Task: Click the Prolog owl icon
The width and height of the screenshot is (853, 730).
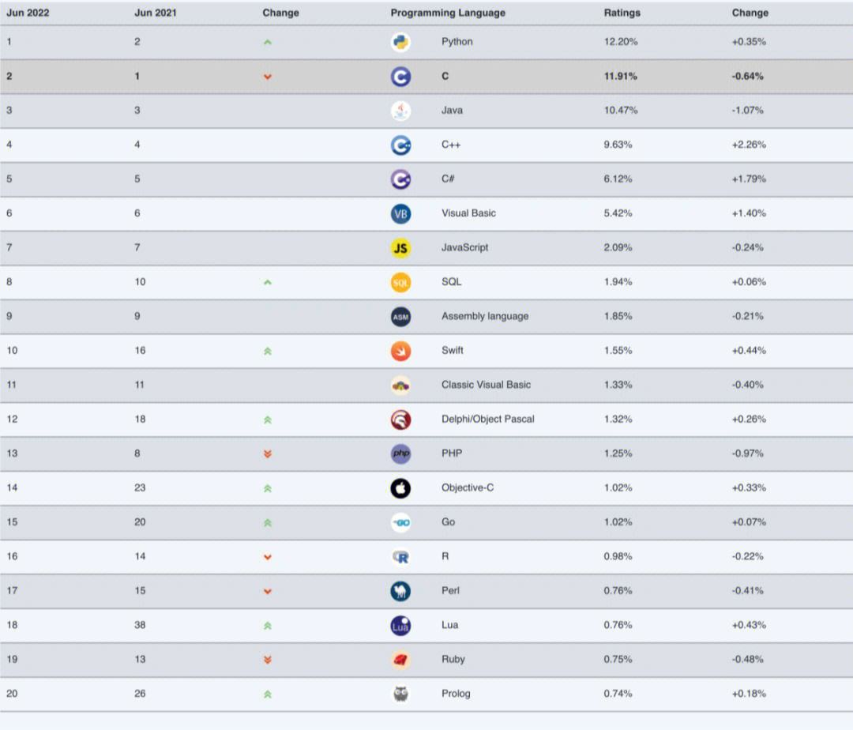Action: [400, 694]
